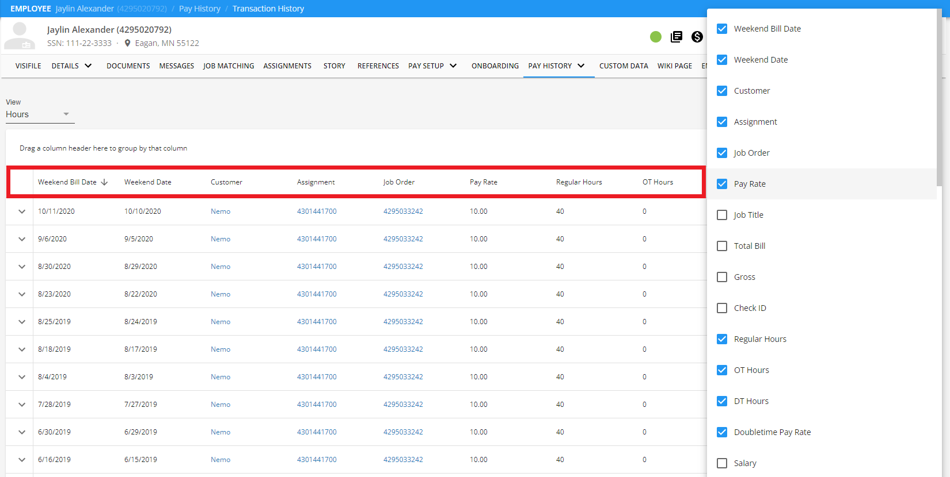Screen dimensions: 950x477
Task: Expand the 8/30/2020 row details
Action: tap(22, 267)
